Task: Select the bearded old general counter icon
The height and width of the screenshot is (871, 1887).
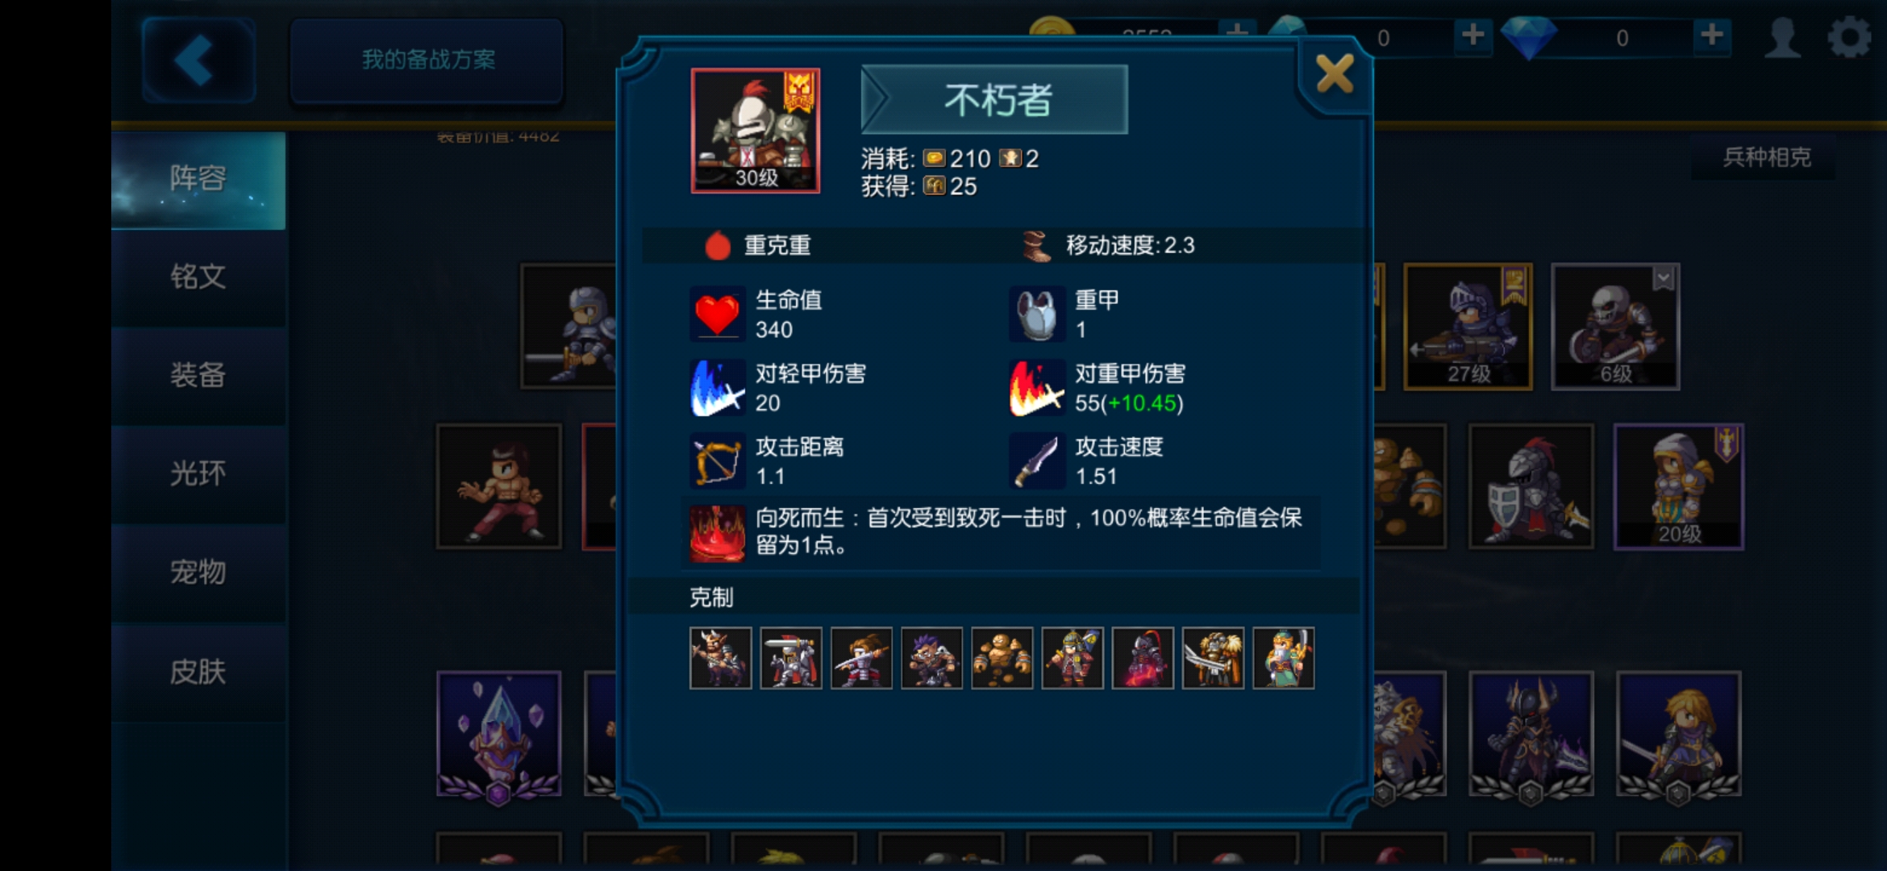Action: click(1283, 658)
